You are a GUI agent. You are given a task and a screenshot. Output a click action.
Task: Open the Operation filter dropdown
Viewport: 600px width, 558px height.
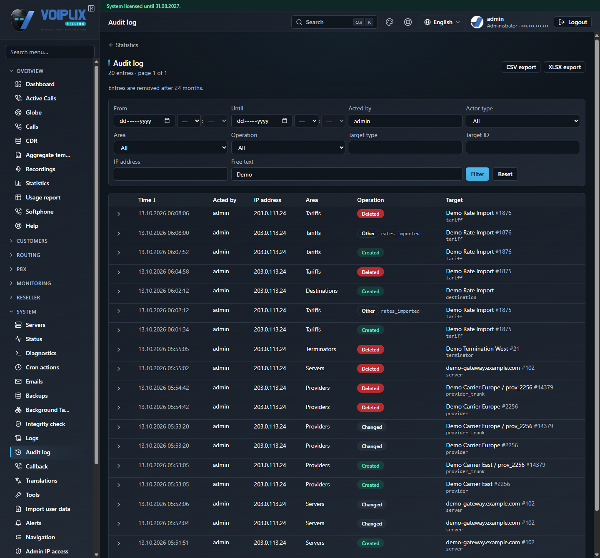(288, 147)
